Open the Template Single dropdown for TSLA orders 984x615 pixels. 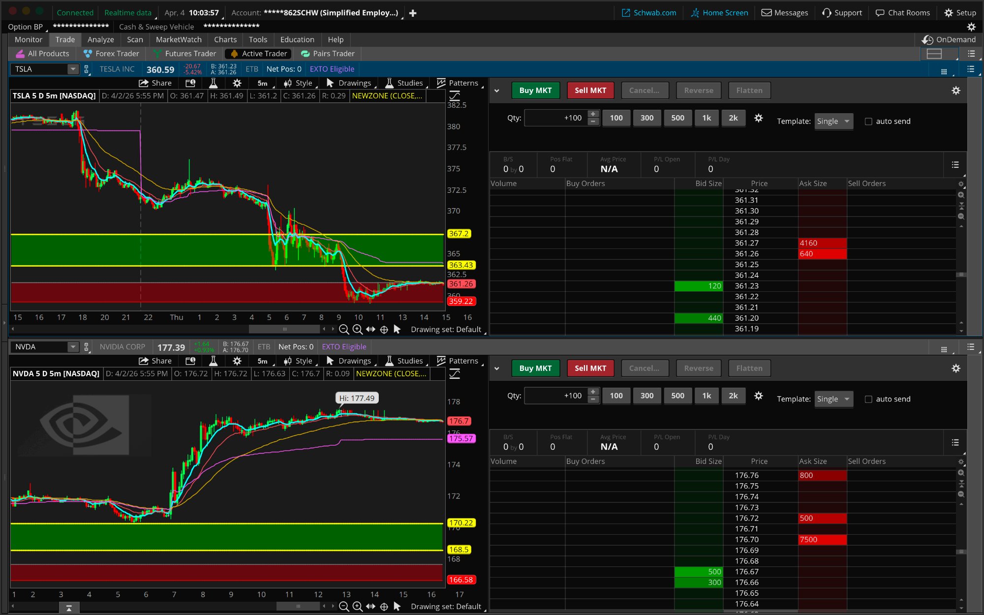coord(833,121)
